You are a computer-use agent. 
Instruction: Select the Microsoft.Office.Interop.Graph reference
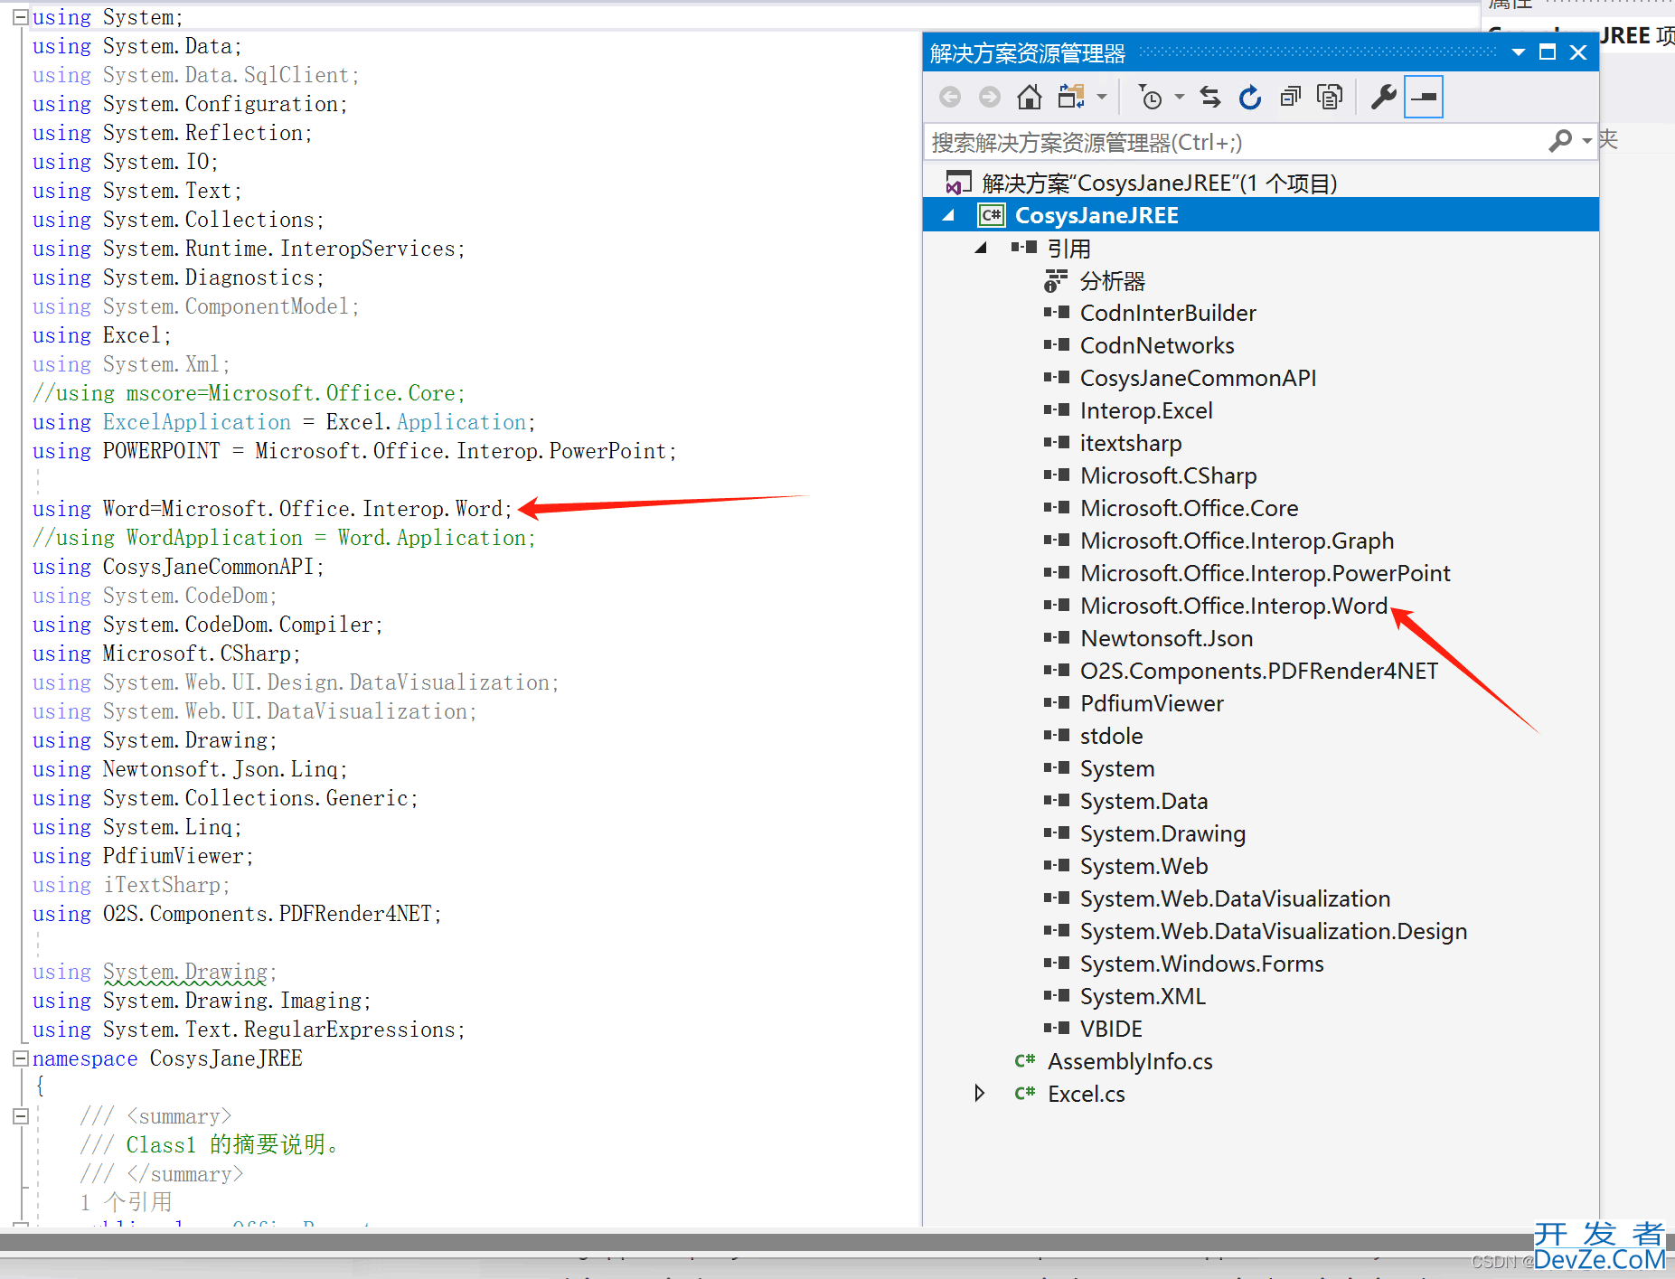click(x=1237, y=541)
